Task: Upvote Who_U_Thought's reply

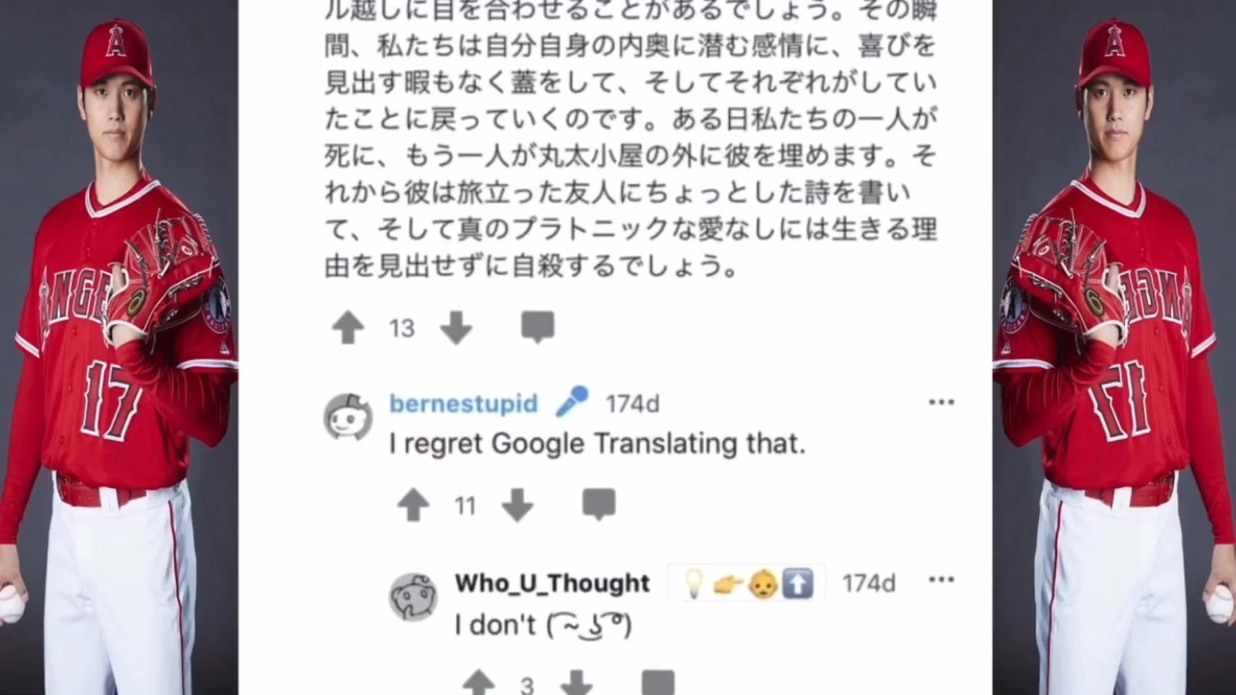Action: coord(478,683)
